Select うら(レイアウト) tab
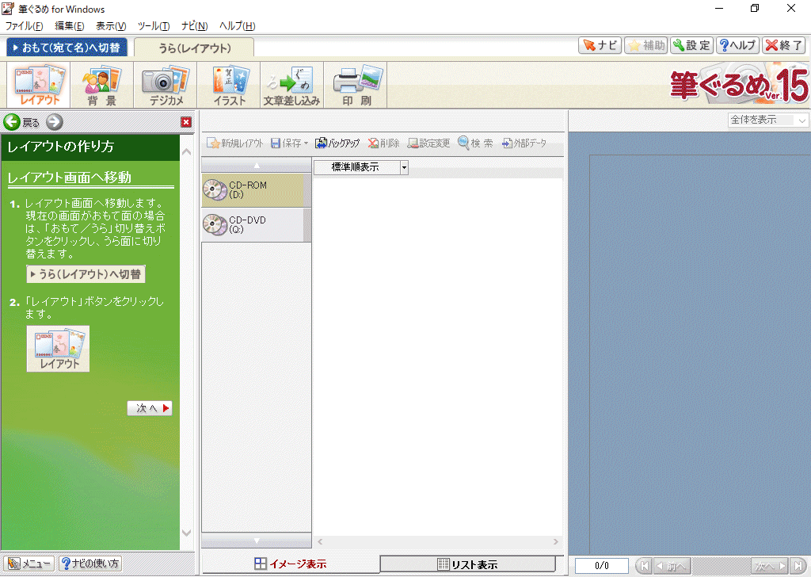The image size is (811, 577). pos(194,48)
